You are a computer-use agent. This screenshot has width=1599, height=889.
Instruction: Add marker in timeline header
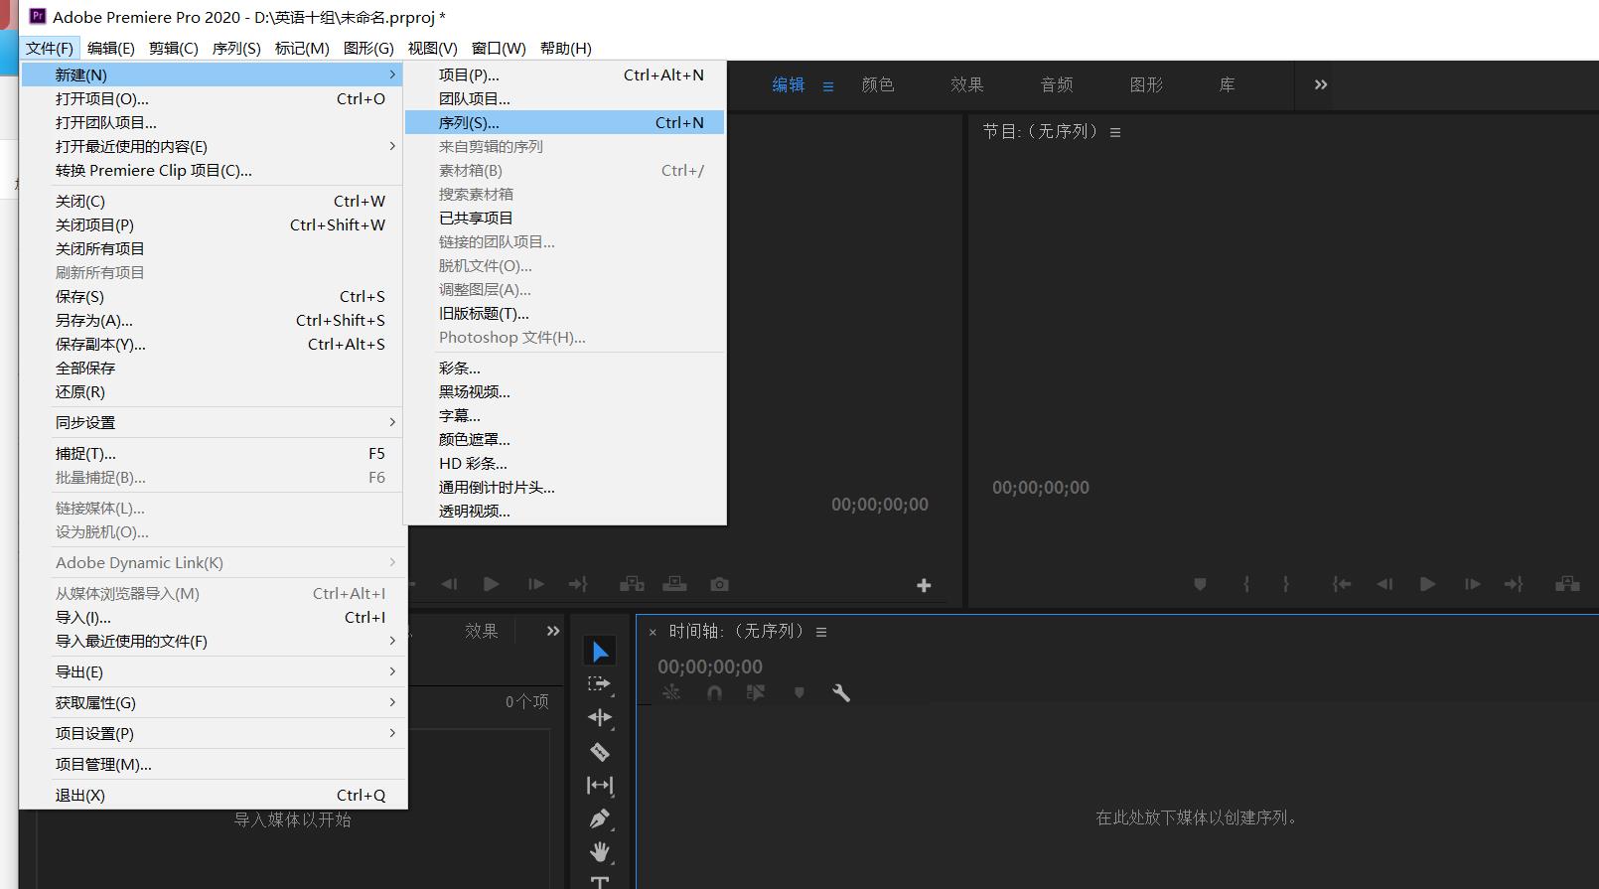[799, 693]
